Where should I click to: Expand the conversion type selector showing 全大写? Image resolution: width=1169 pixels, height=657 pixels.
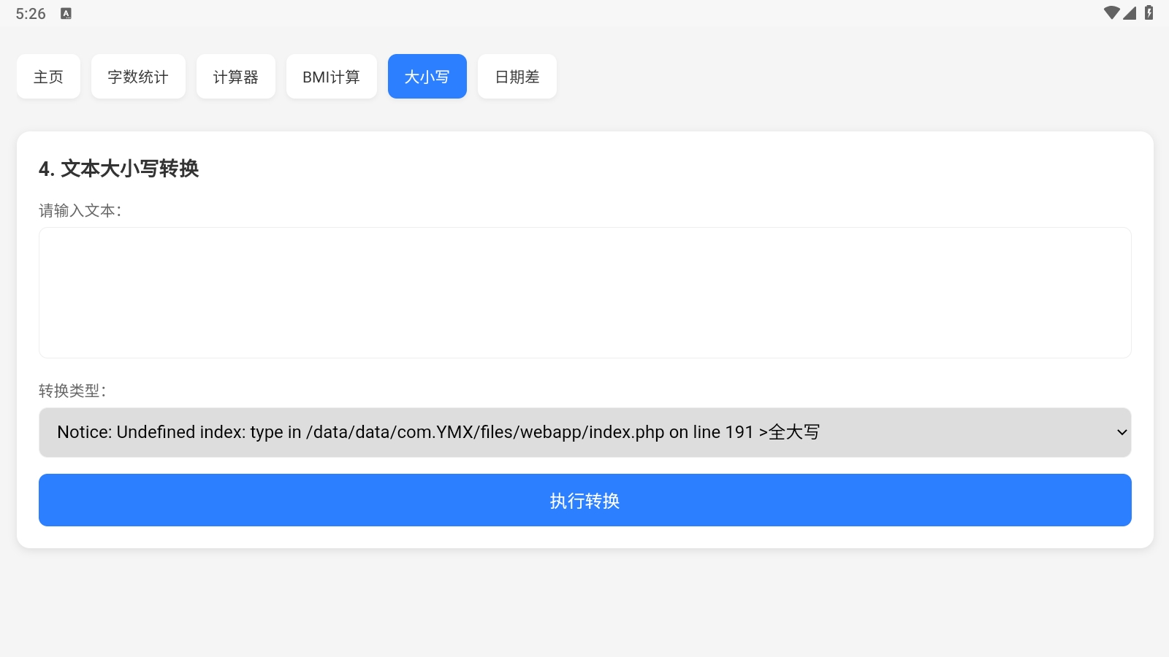tap(584, 432)
